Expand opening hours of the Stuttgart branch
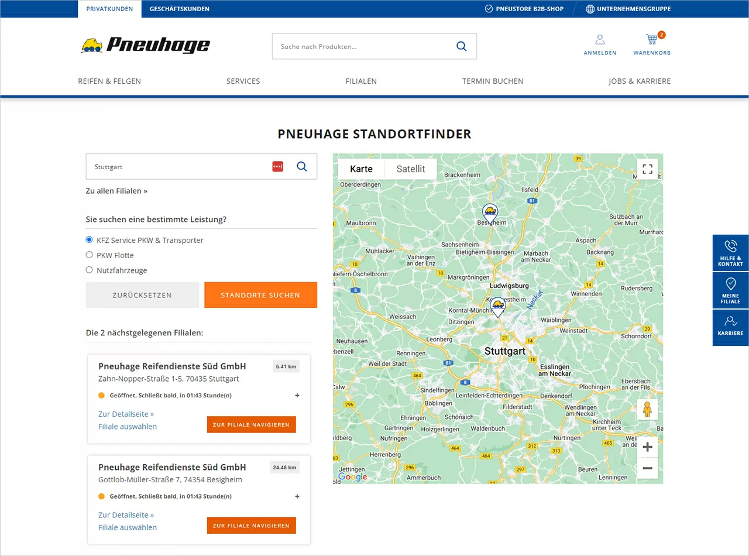Image resolution: width=749 pixels, height=556 pixels. click(297, 395)
